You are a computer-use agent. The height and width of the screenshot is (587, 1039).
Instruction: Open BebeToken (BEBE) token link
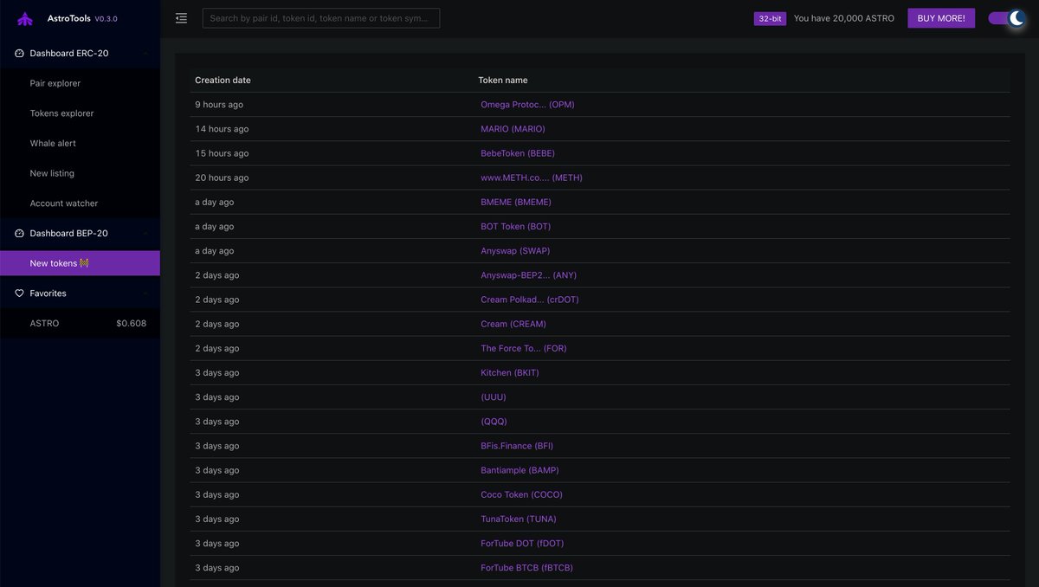coord(518,153)
